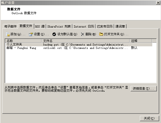Click the 详细信息(T)... button
Screen dimensions: 161x123
(144, 89)
